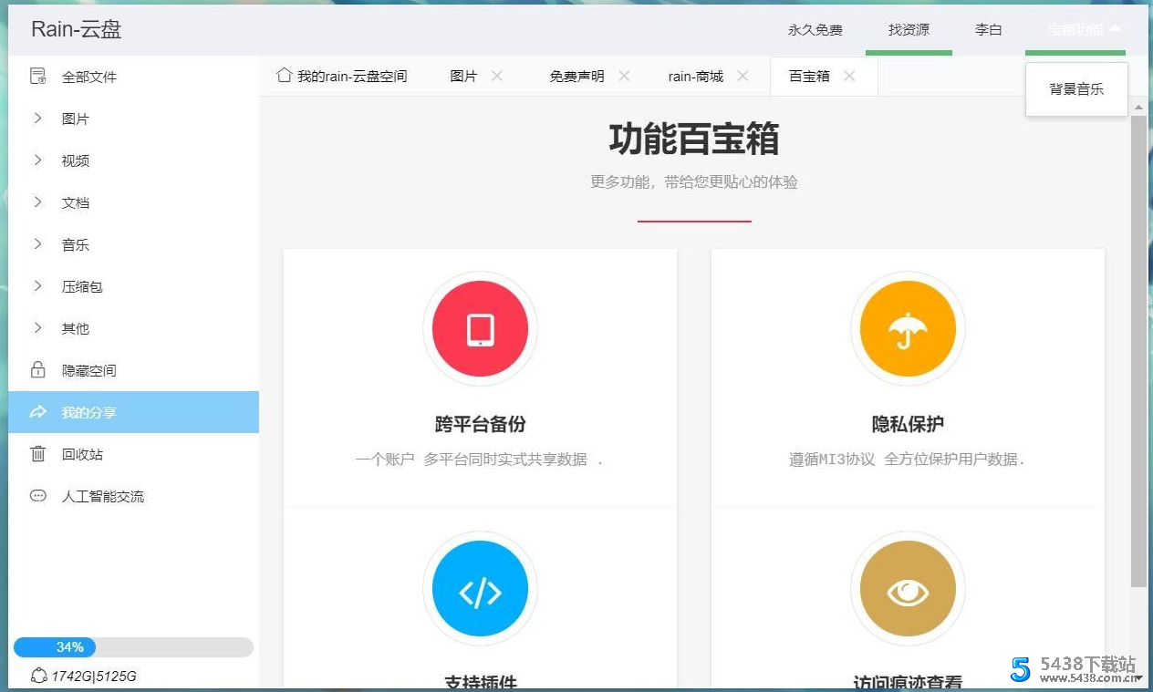Click the trash bin icon for 回收站

coord(37,454)
